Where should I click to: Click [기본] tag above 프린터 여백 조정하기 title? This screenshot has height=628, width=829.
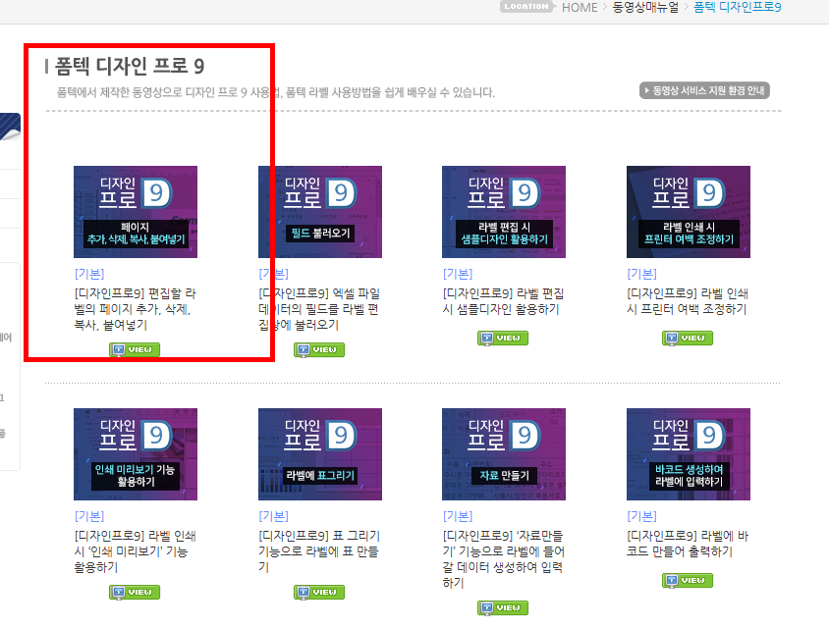point(641,274)
